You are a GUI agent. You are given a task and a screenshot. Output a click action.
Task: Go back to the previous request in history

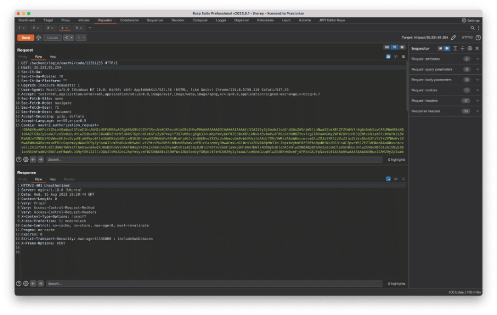[x=66, y=38]
